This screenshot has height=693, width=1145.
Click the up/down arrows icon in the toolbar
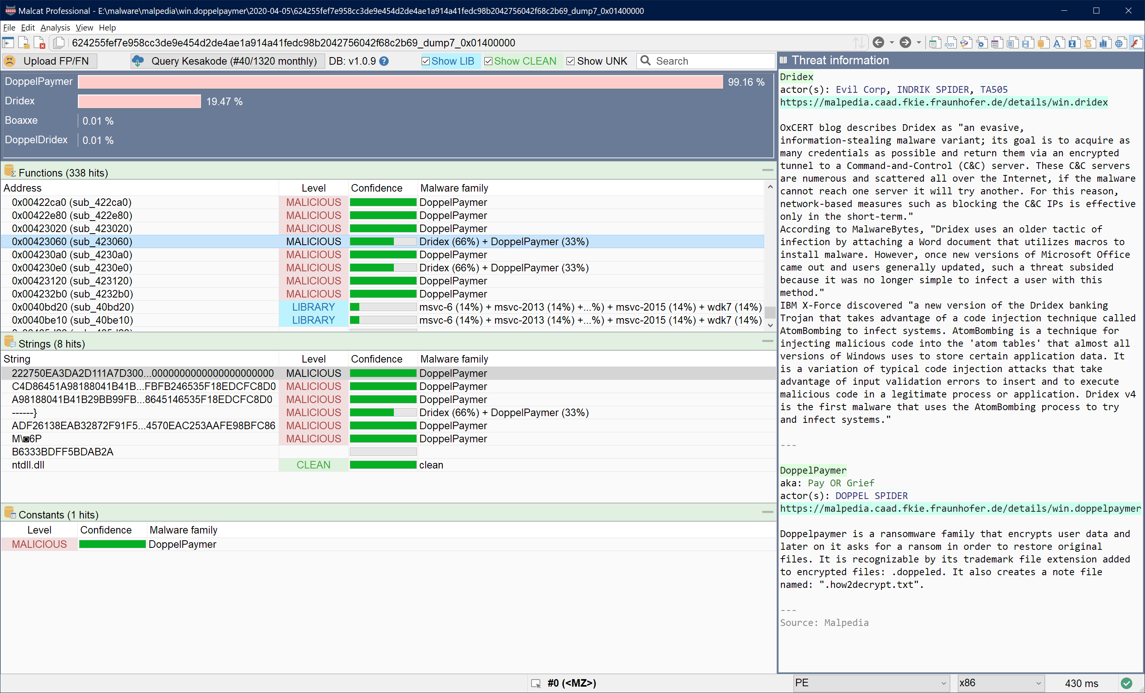pos(859,43)
